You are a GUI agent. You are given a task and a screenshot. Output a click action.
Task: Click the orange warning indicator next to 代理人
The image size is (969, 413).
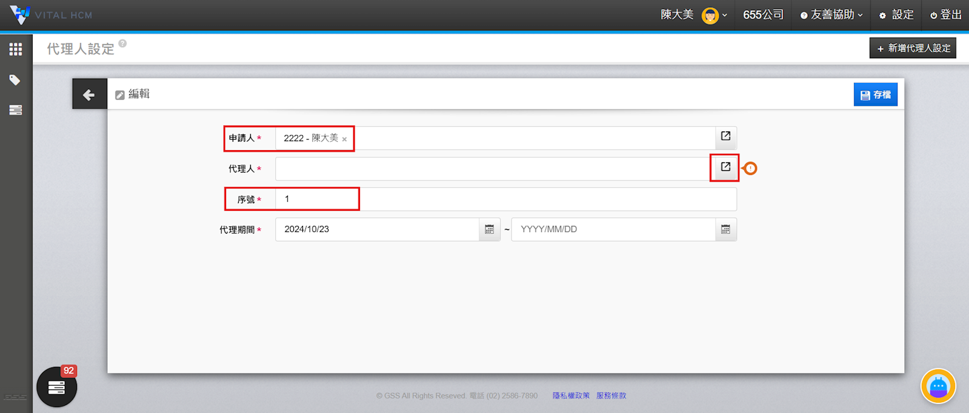tap(750, 168)
